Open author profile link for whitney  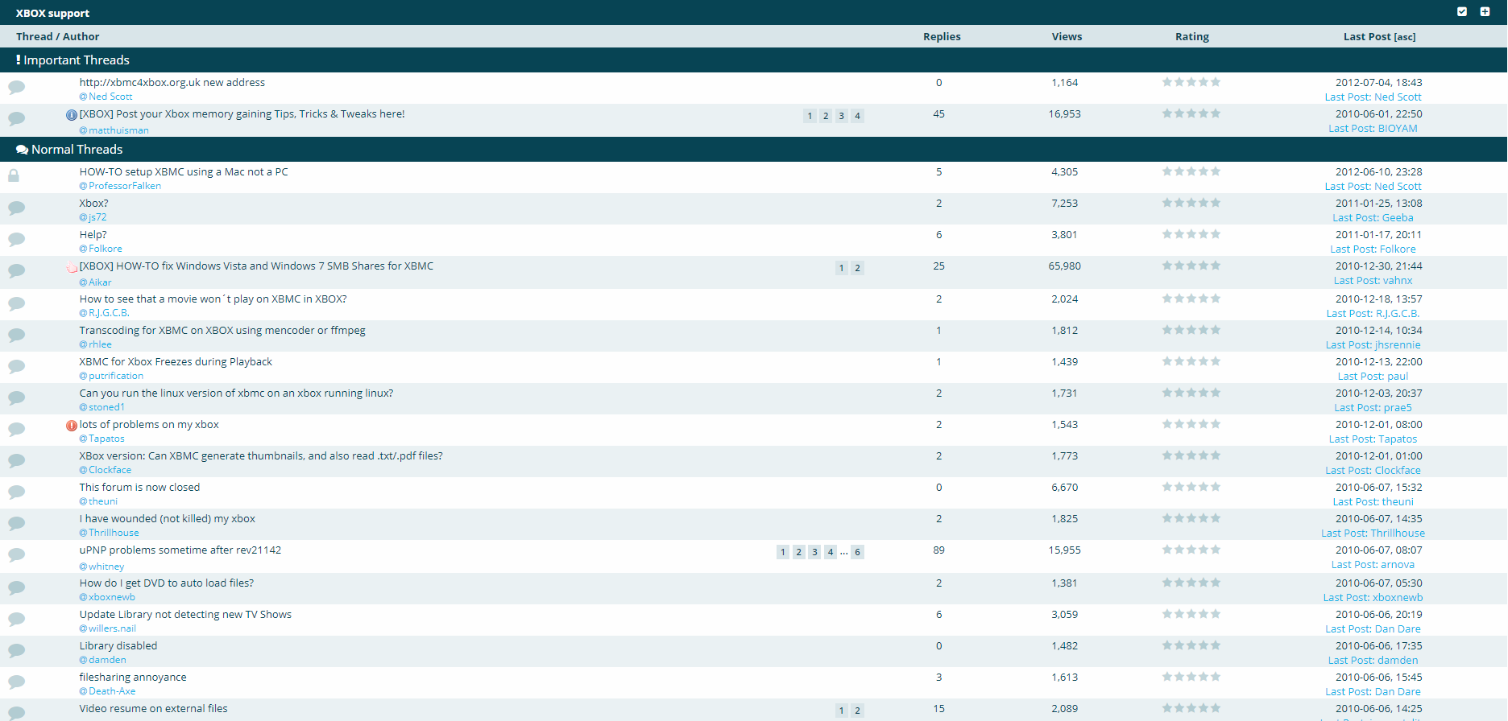point(106,566)
